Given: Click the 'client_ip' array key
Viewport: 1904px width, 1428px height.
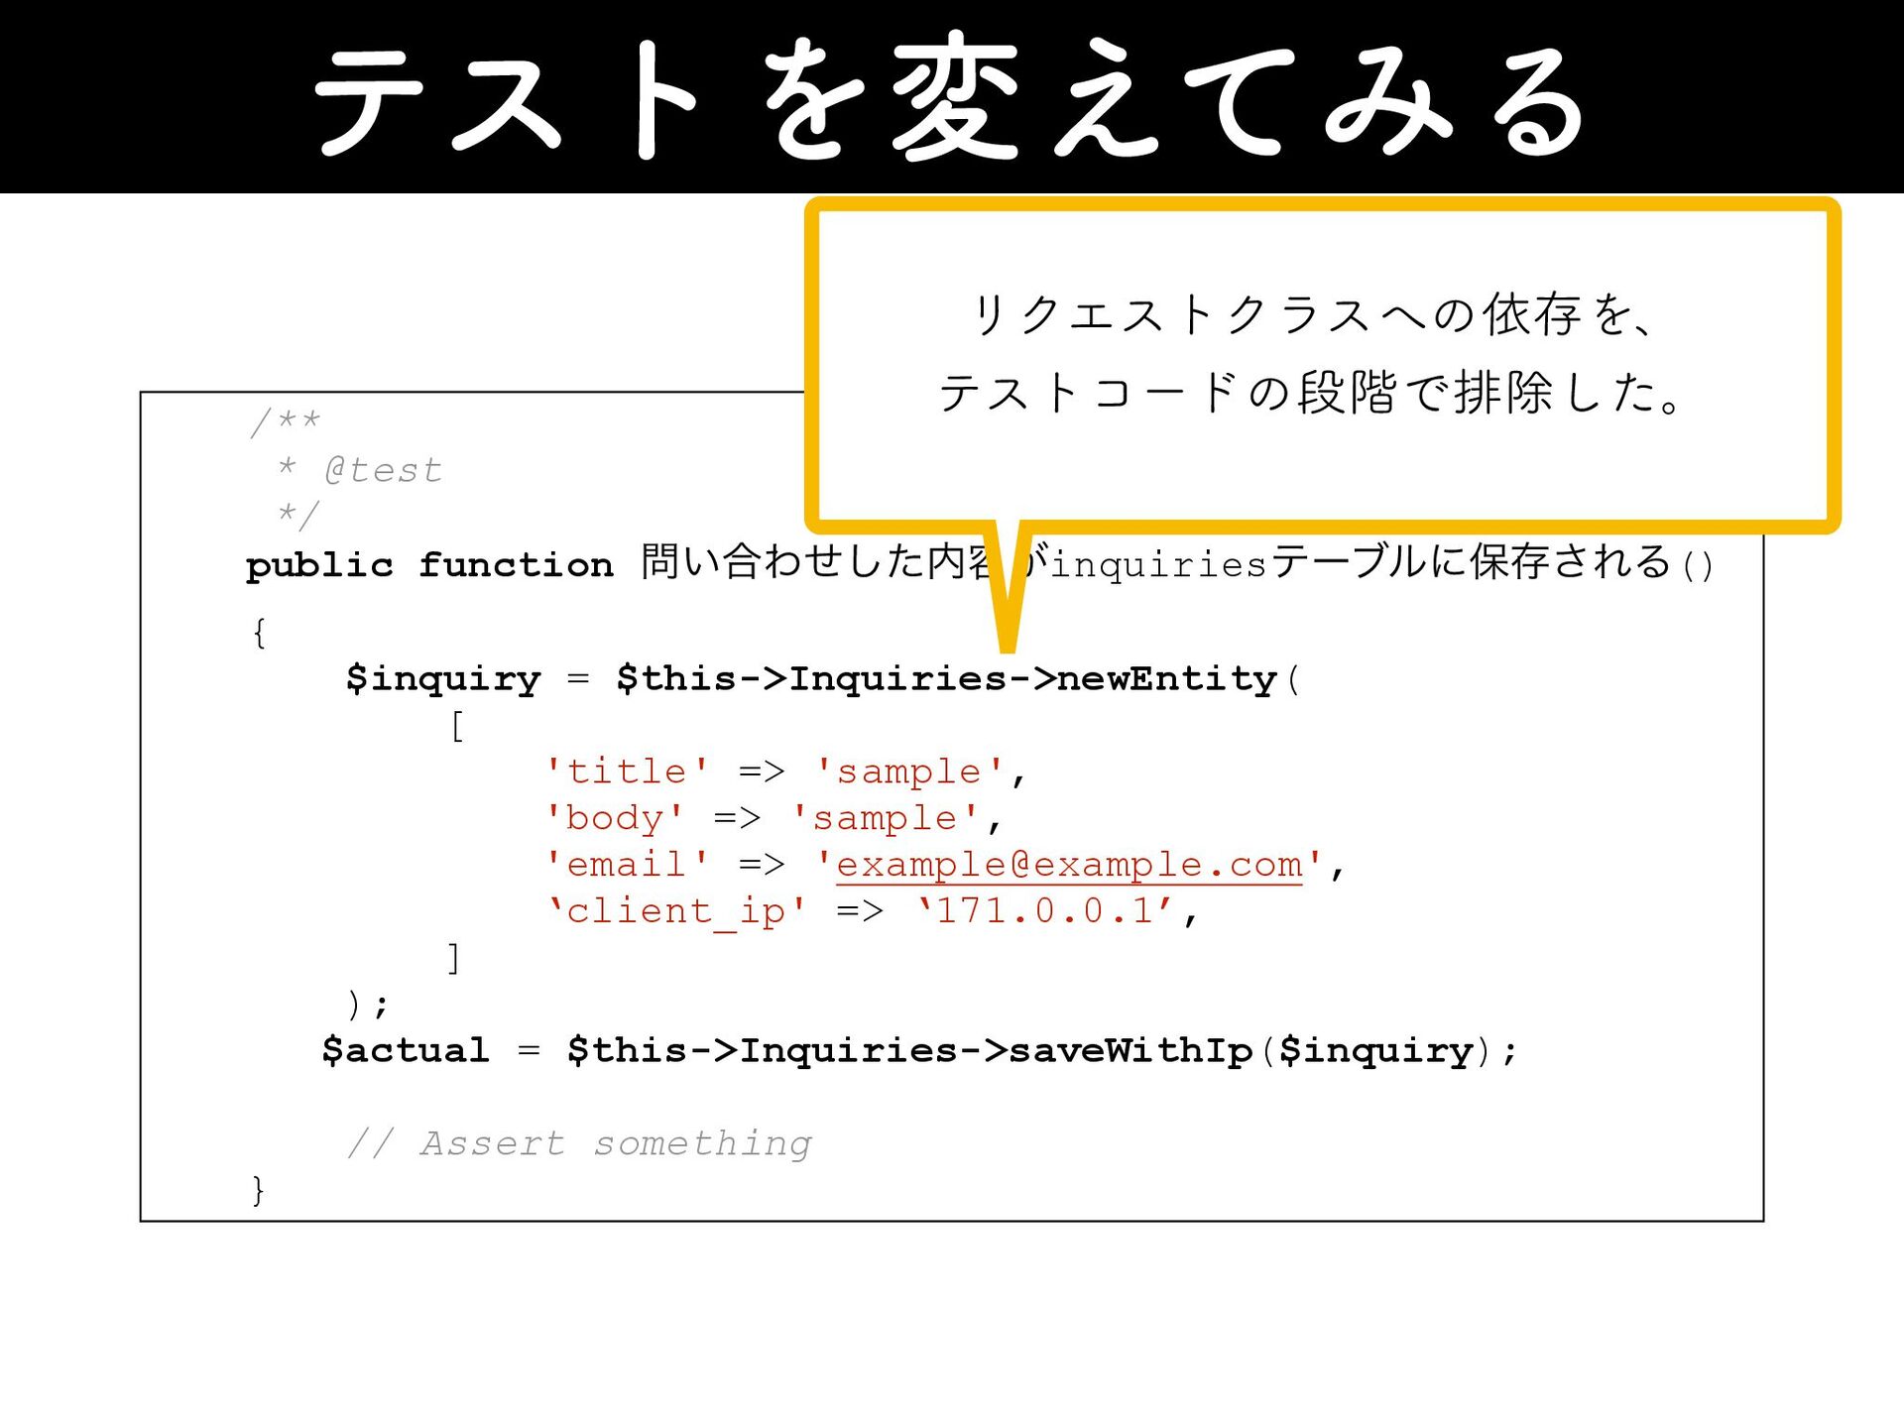Looking at the screenshot, I should pyautogui.click(x=676, y=910).
